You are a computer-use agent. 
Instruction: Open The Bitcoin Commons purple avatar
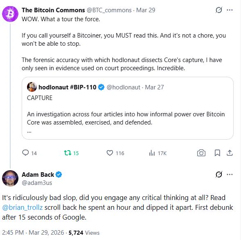(10, 14)
